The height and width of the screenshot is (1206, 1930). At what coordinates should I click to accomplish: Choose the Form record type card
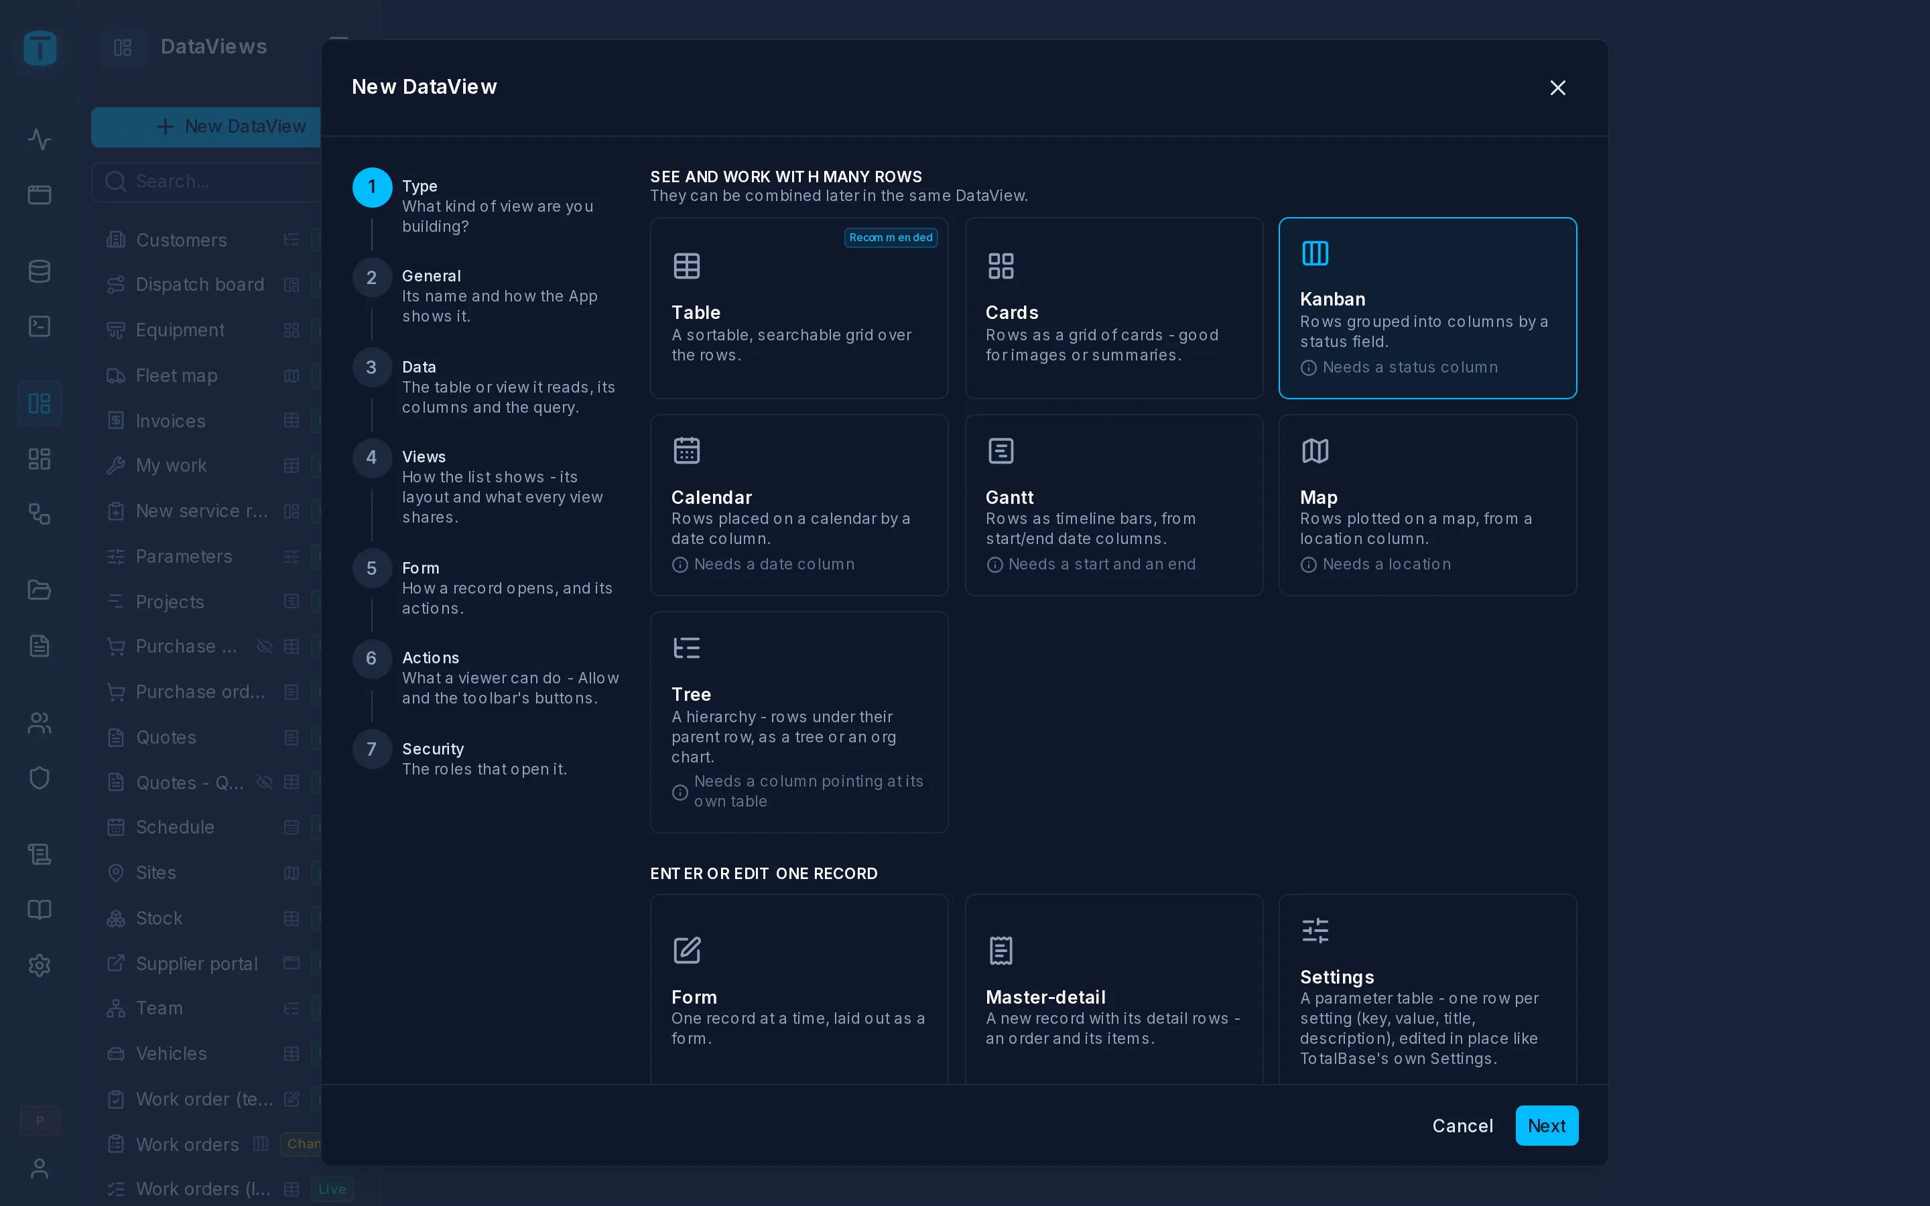[x=799, y=989]
